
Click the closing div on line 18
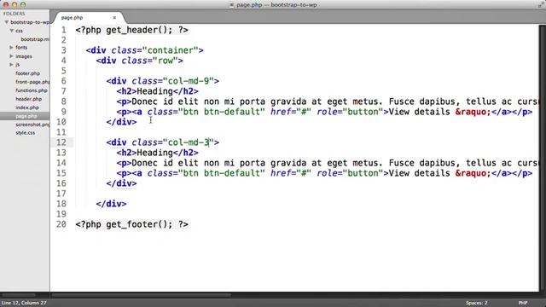coord(112,204)
